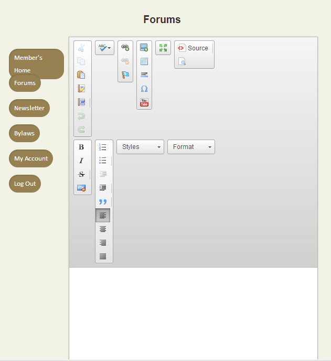The height and width of the screenshot is (361, 331).
Task: Insert an image using the image icon
Action: tap(144, 48)
